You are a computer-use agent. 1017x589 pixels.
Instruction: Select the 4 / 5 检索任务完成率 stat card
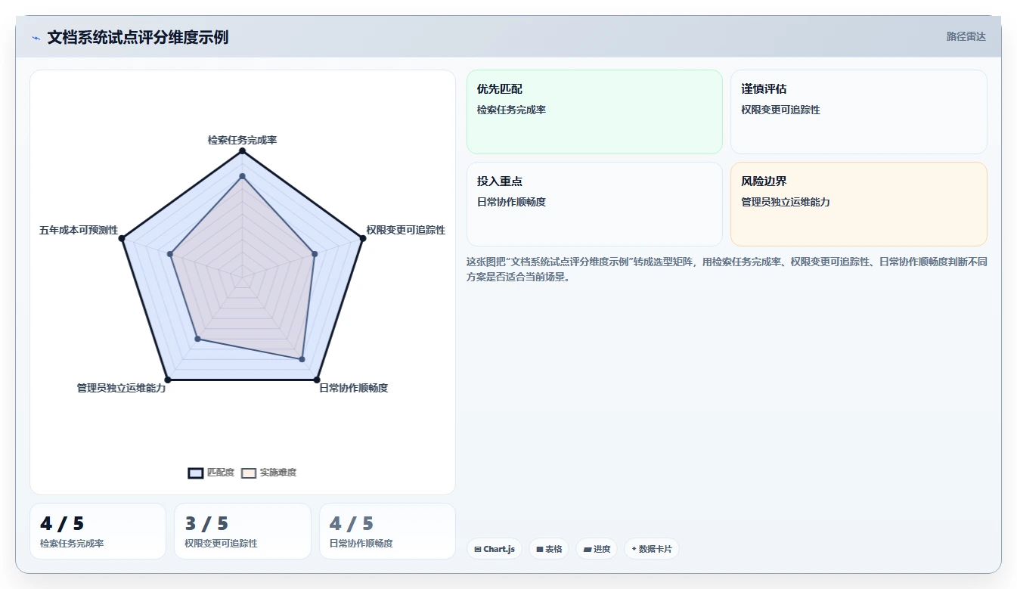pyautogui.click(x=98, y=531)
